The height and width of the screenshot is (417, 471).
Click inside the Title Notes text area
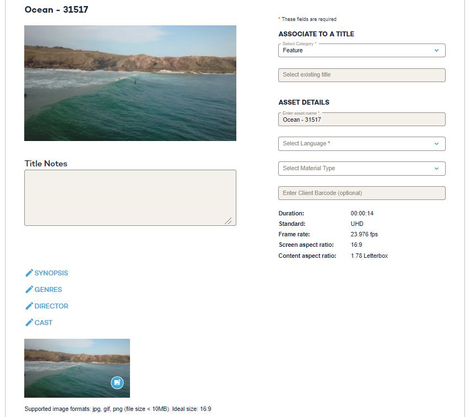[130, 198]
